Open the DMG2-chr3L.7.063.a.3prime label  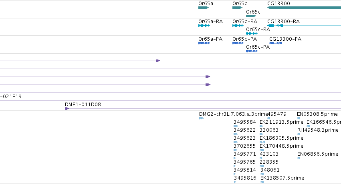point(233,114)
